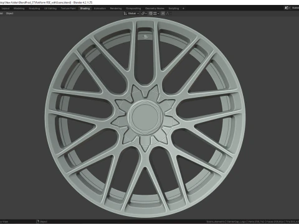299x224 pixels.
Task: Click the Verts count in status bar
Action: pos(256,222)
